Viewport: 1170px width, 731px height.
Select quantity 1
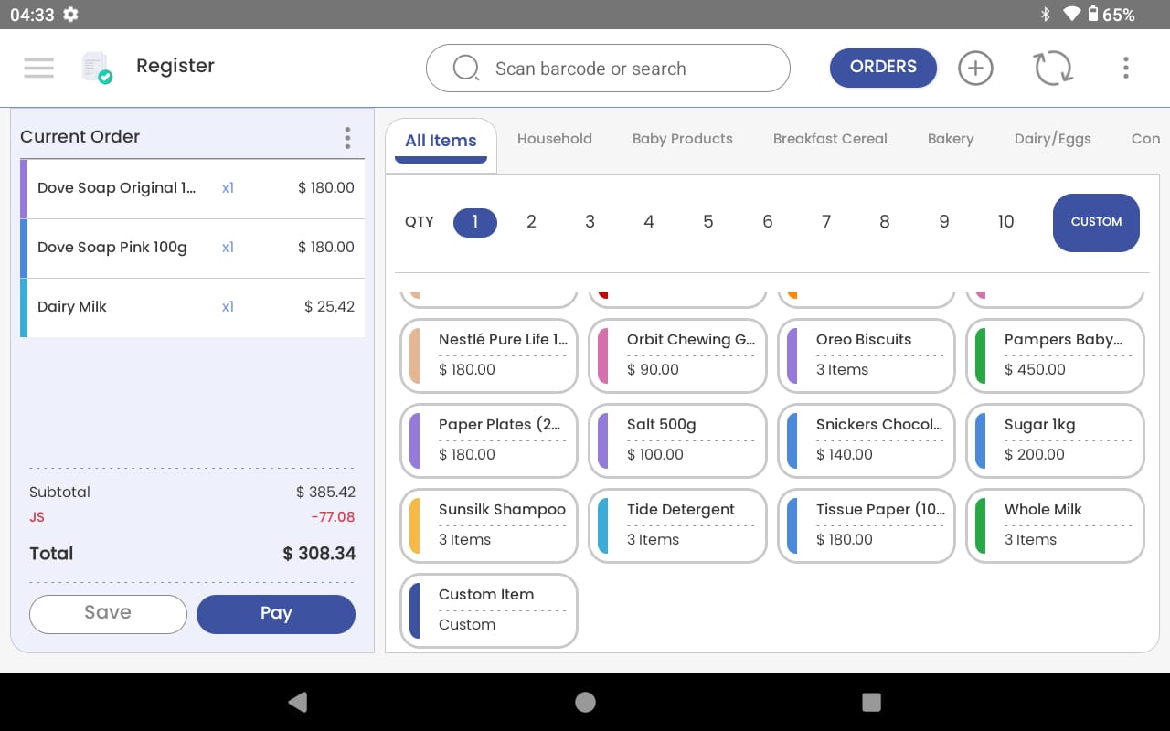475,222
